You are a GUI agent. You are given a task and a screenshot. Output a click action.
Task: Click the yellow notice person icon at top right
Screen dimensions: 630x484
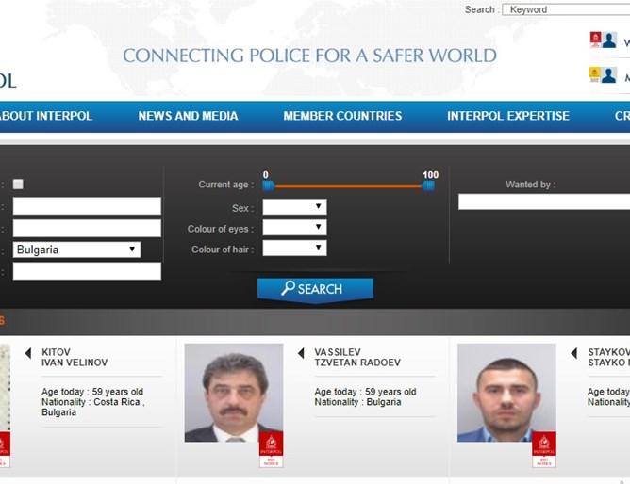(603, 75)
